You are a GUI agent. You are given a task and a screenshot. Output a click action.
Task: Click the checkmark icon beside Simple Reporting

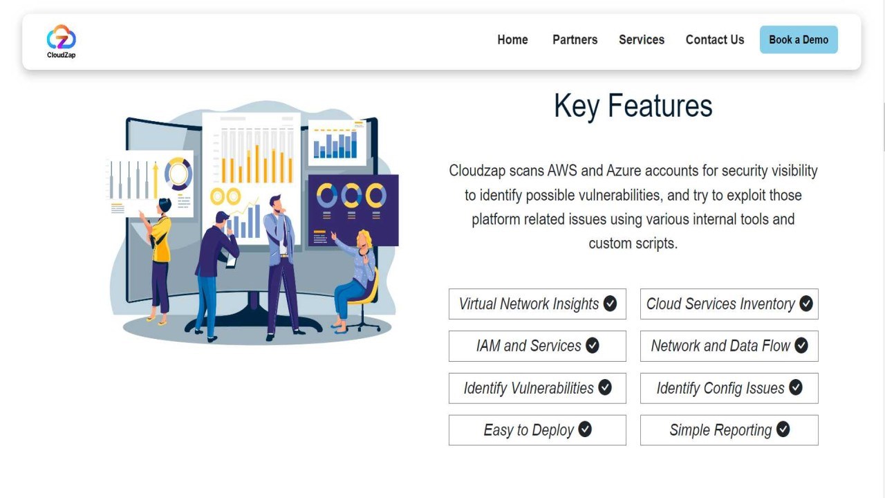click(783, 430)
